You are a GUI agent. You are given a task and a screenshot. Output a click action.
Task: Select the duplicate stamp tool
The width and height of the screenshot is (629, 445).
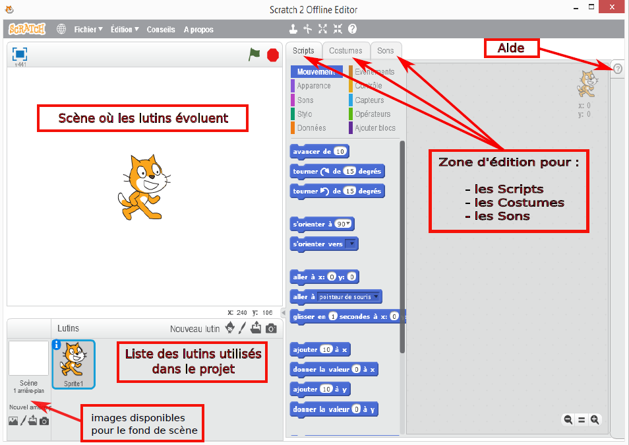point(293,29)
